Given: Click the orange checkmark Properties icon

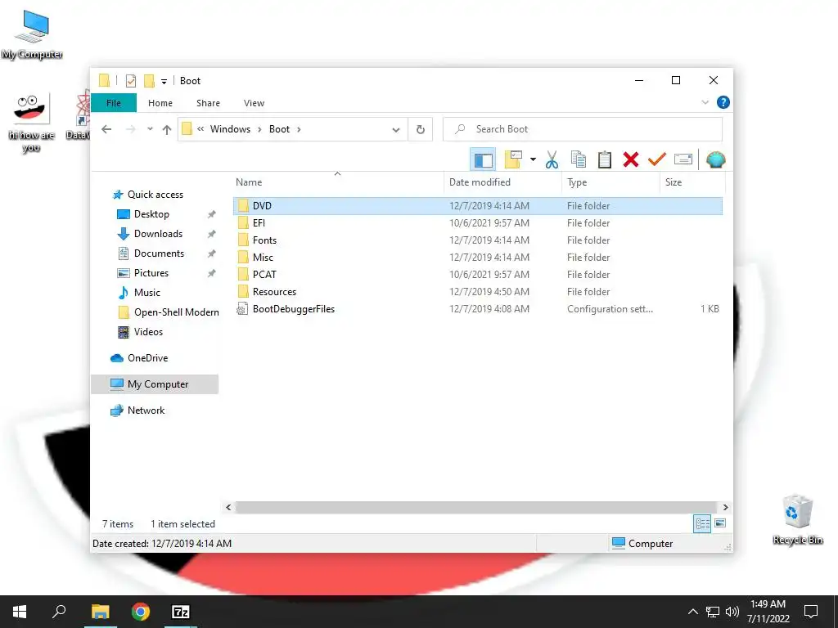Looking at the screenshot, I should point(657,159).
